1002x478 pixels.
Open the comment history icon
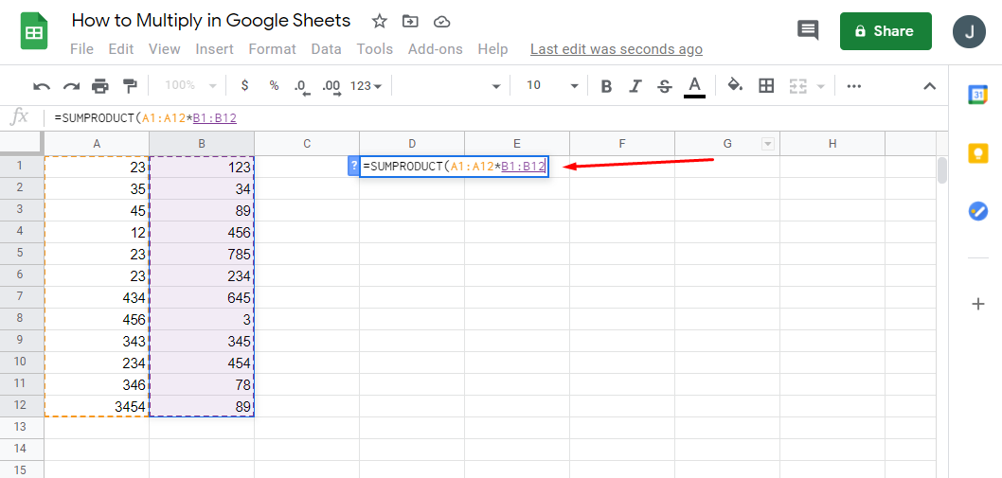tap(808, 30)
